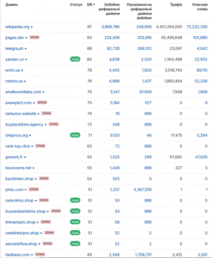The width and height of the screenshot is (212, 258).
Task: Expand the bounceme.net dropdown arrow
Action: pos(34,168)
